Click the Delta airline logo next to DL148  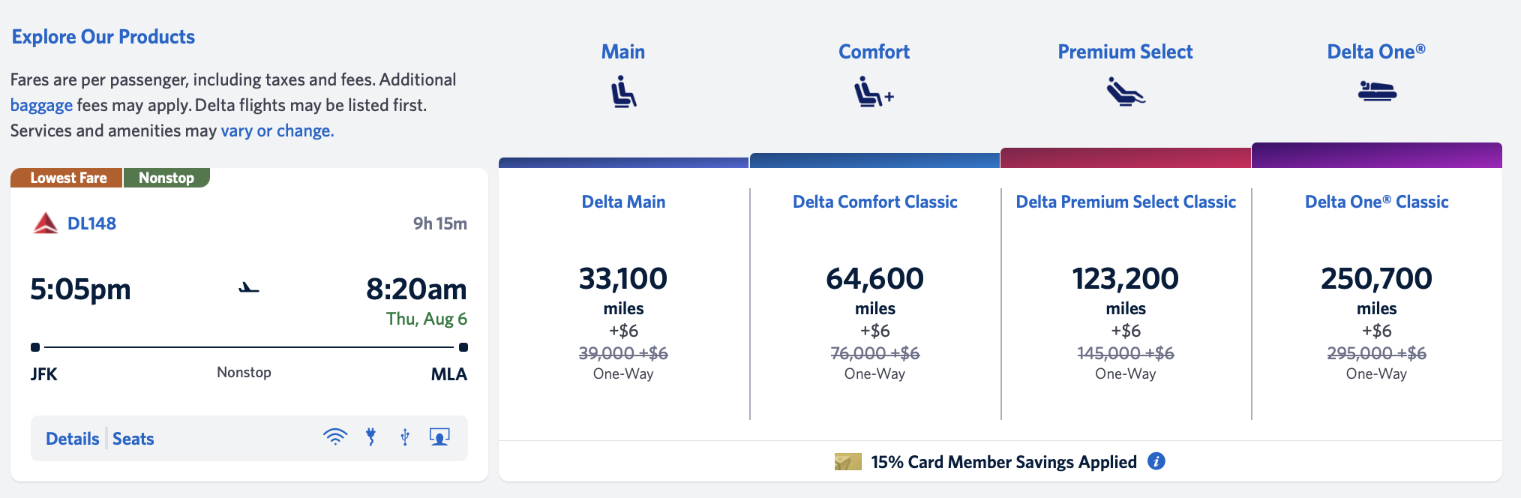(x=46, y=223)
